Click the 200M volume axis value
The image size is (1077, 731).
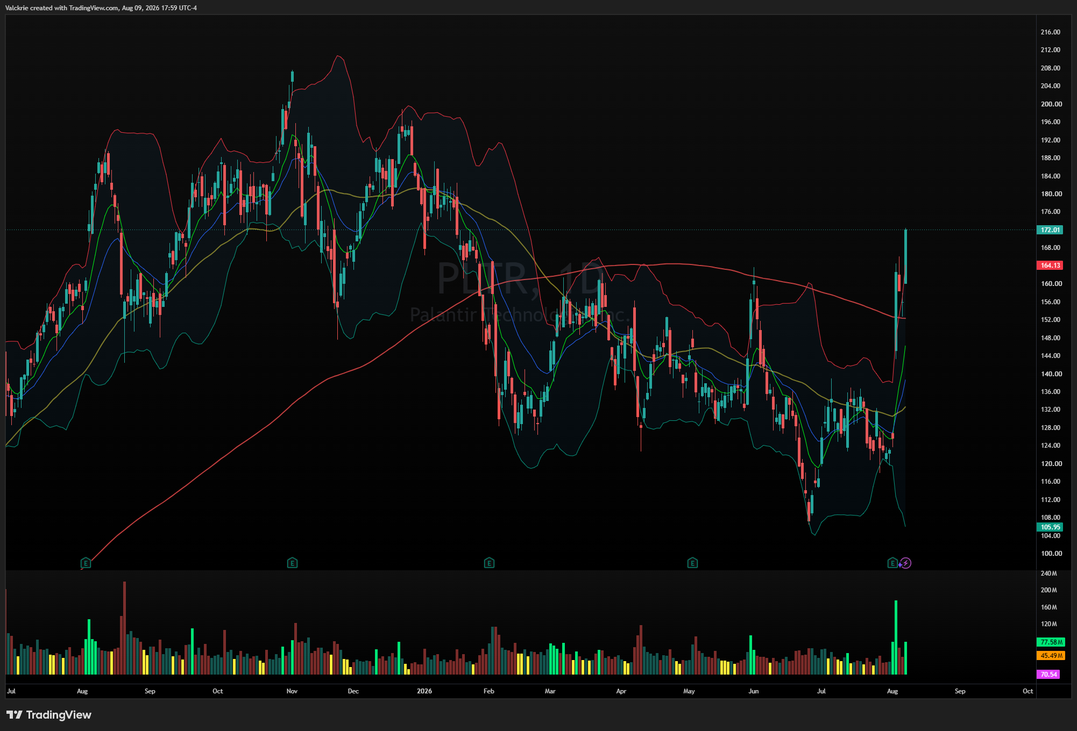(x=1048, y=590)
